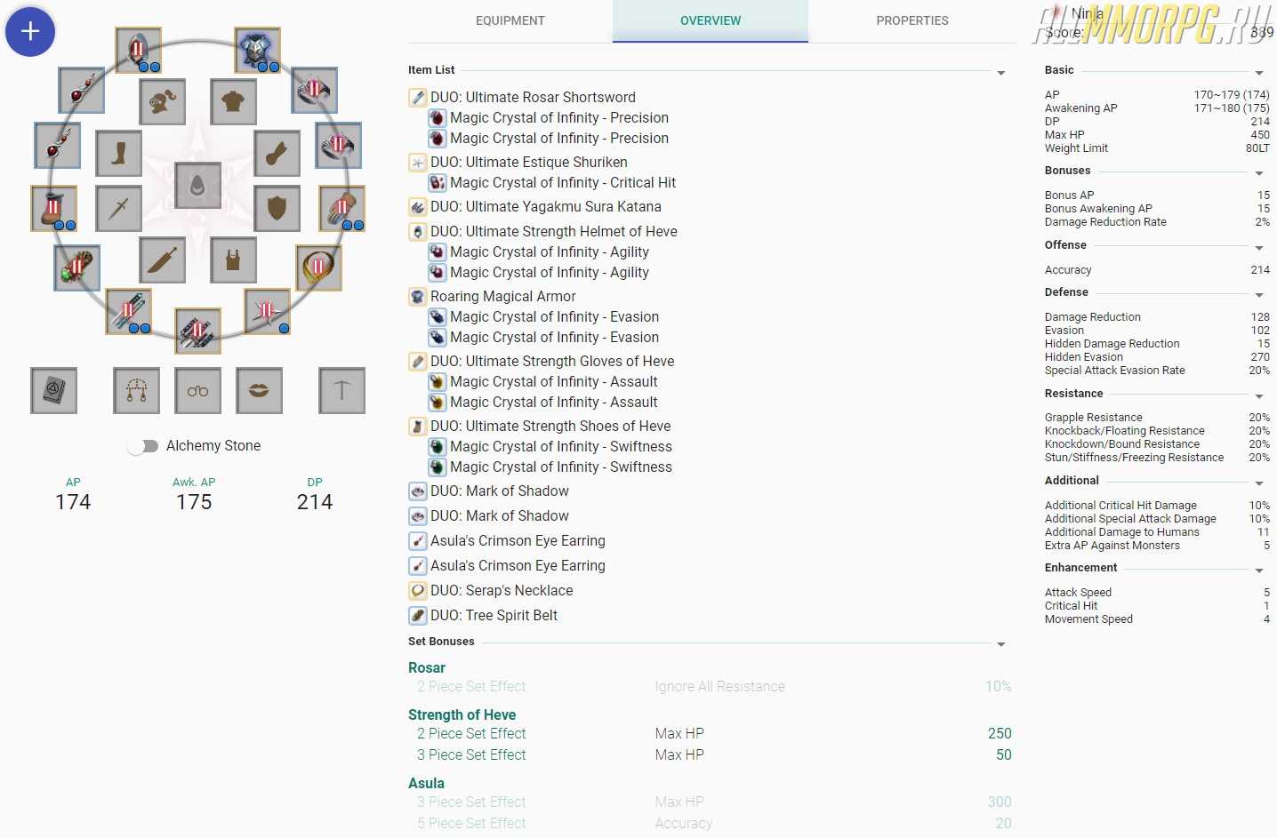
Task: Toggle the Alchemy Stone switch
Action: pos(142,446)
